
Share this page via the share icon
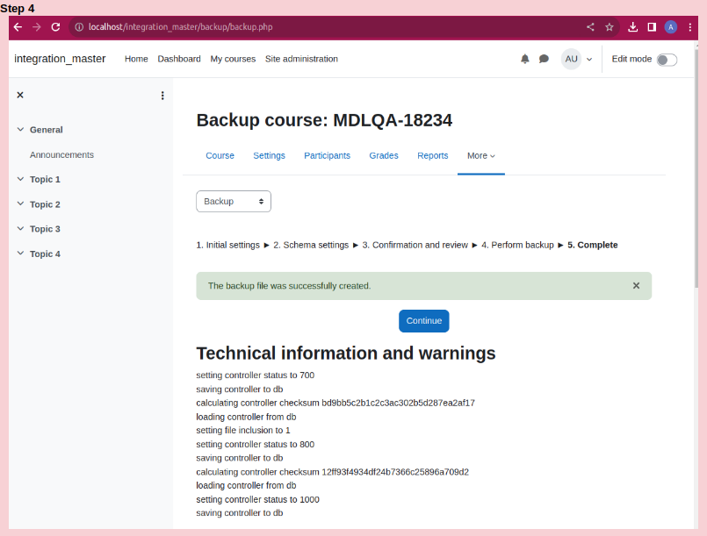coord(590,27)
